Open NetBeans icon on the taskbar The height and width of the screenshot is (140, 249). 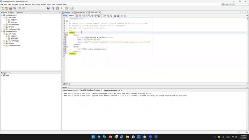[144, 137]
